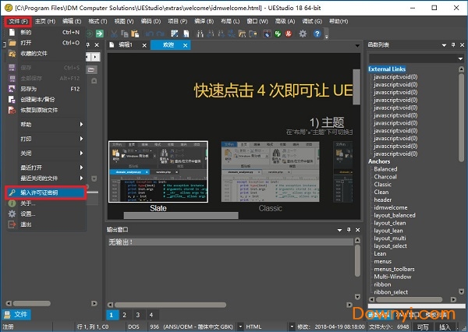
Task: Choose 另存为 from the File menu
Action: (x=46, y=89)
